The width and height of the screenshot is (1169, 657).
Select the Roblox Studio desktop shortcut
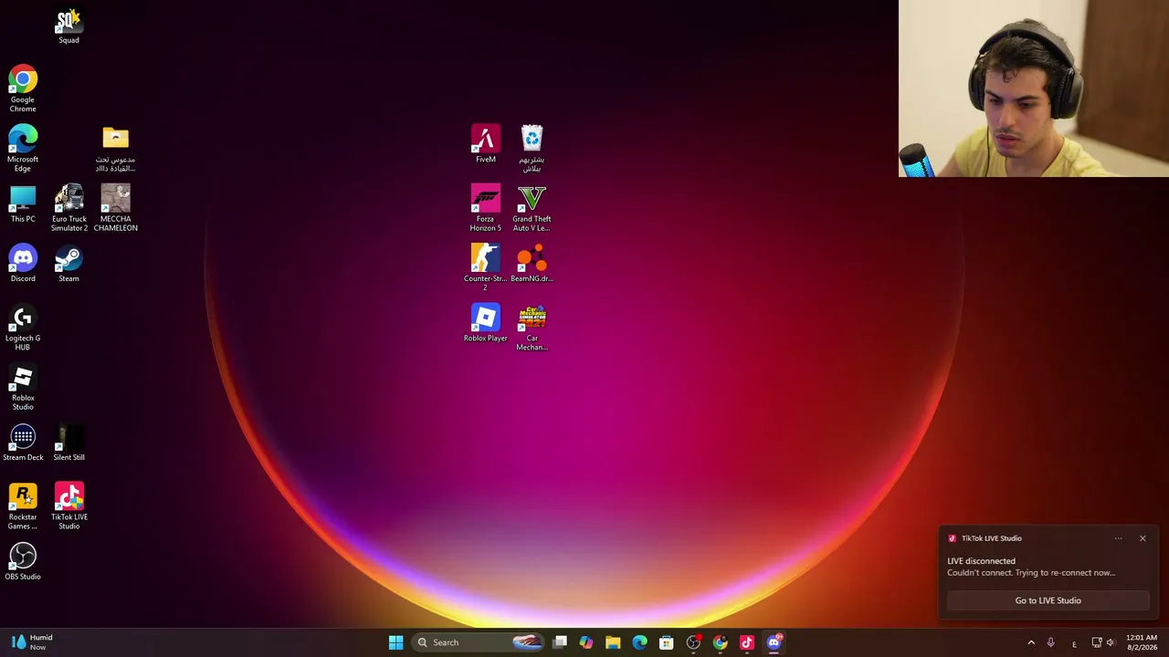pyautogui.click(x=23, y=387)
